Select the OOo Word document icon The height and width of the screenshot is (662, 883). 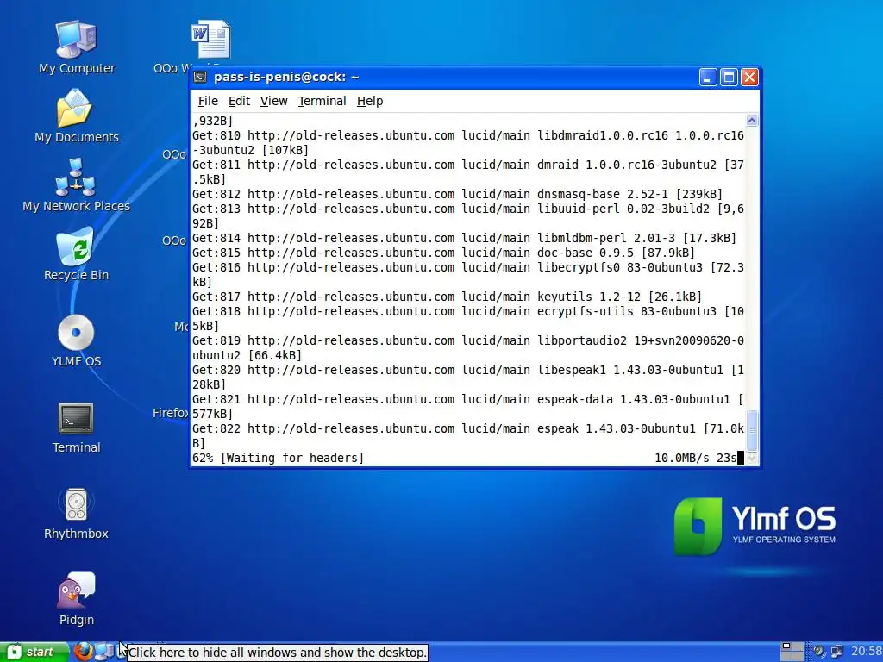(x=210, y=40)
